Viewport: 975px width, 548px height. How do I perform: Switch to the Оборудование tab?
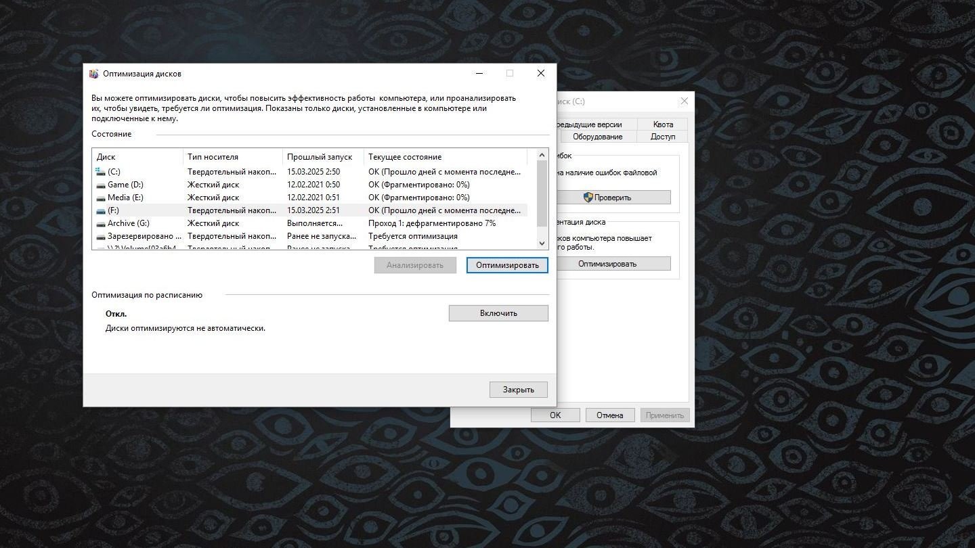pyautogui.click(x=597, y=137)
